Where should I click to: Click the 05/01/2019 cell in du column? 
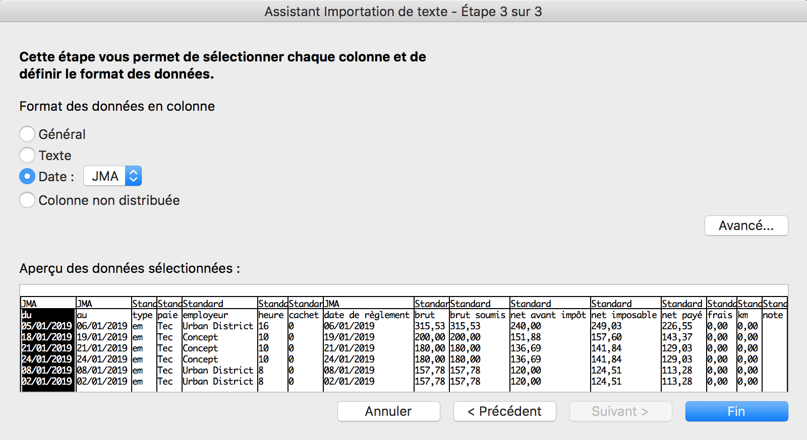tap(46, 326)
